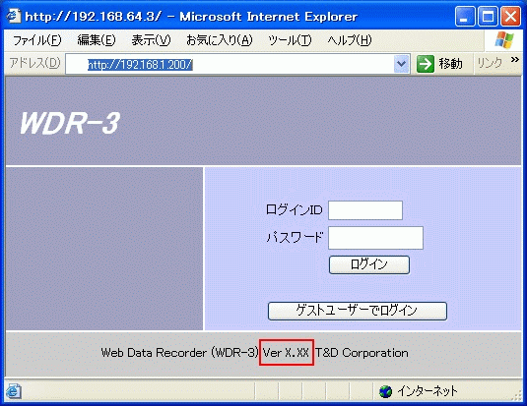This screenshot has width=527, height=406.
Task: Click the Internet zone globe icon
Action: click(x=385, y=391)
